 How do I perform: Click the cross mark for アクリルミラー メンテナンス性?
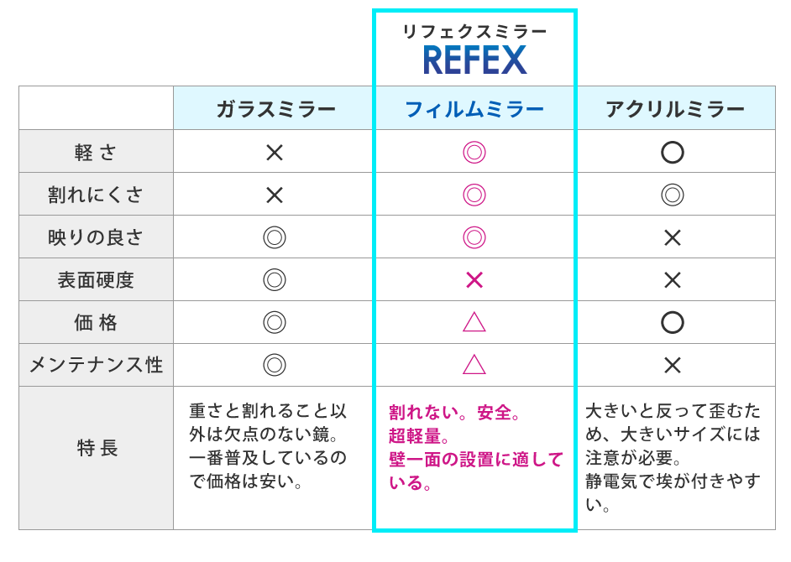672,365
